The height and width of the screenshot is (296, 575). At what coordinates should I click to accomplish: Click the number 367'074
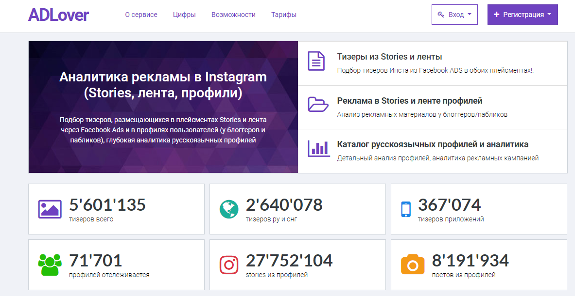[449, 204]
